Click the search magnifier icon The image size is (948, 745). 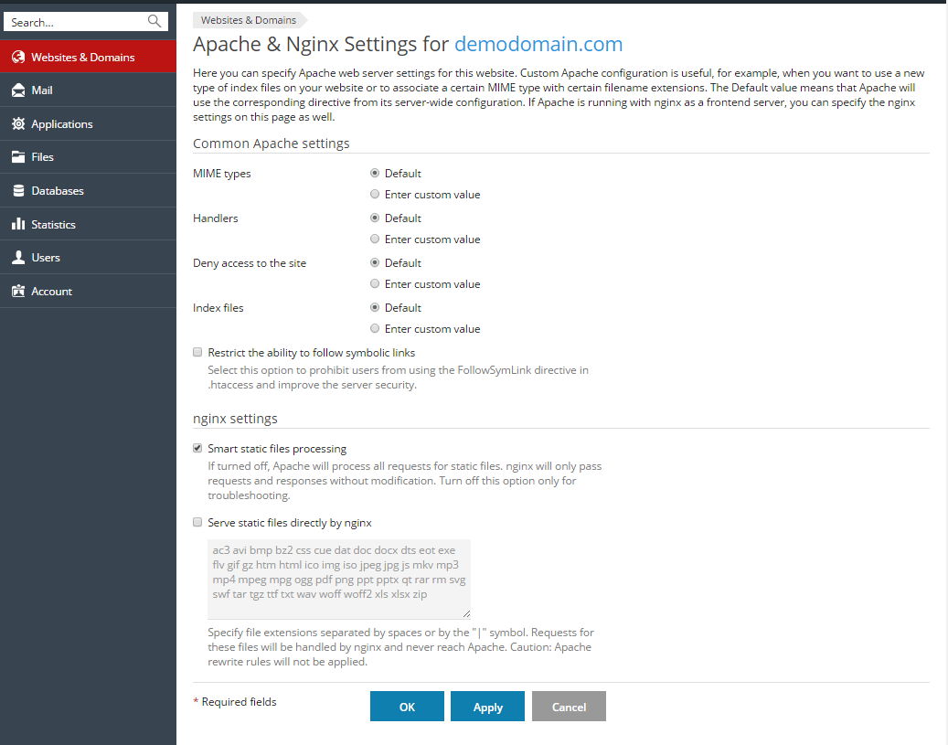pos(155,21)
